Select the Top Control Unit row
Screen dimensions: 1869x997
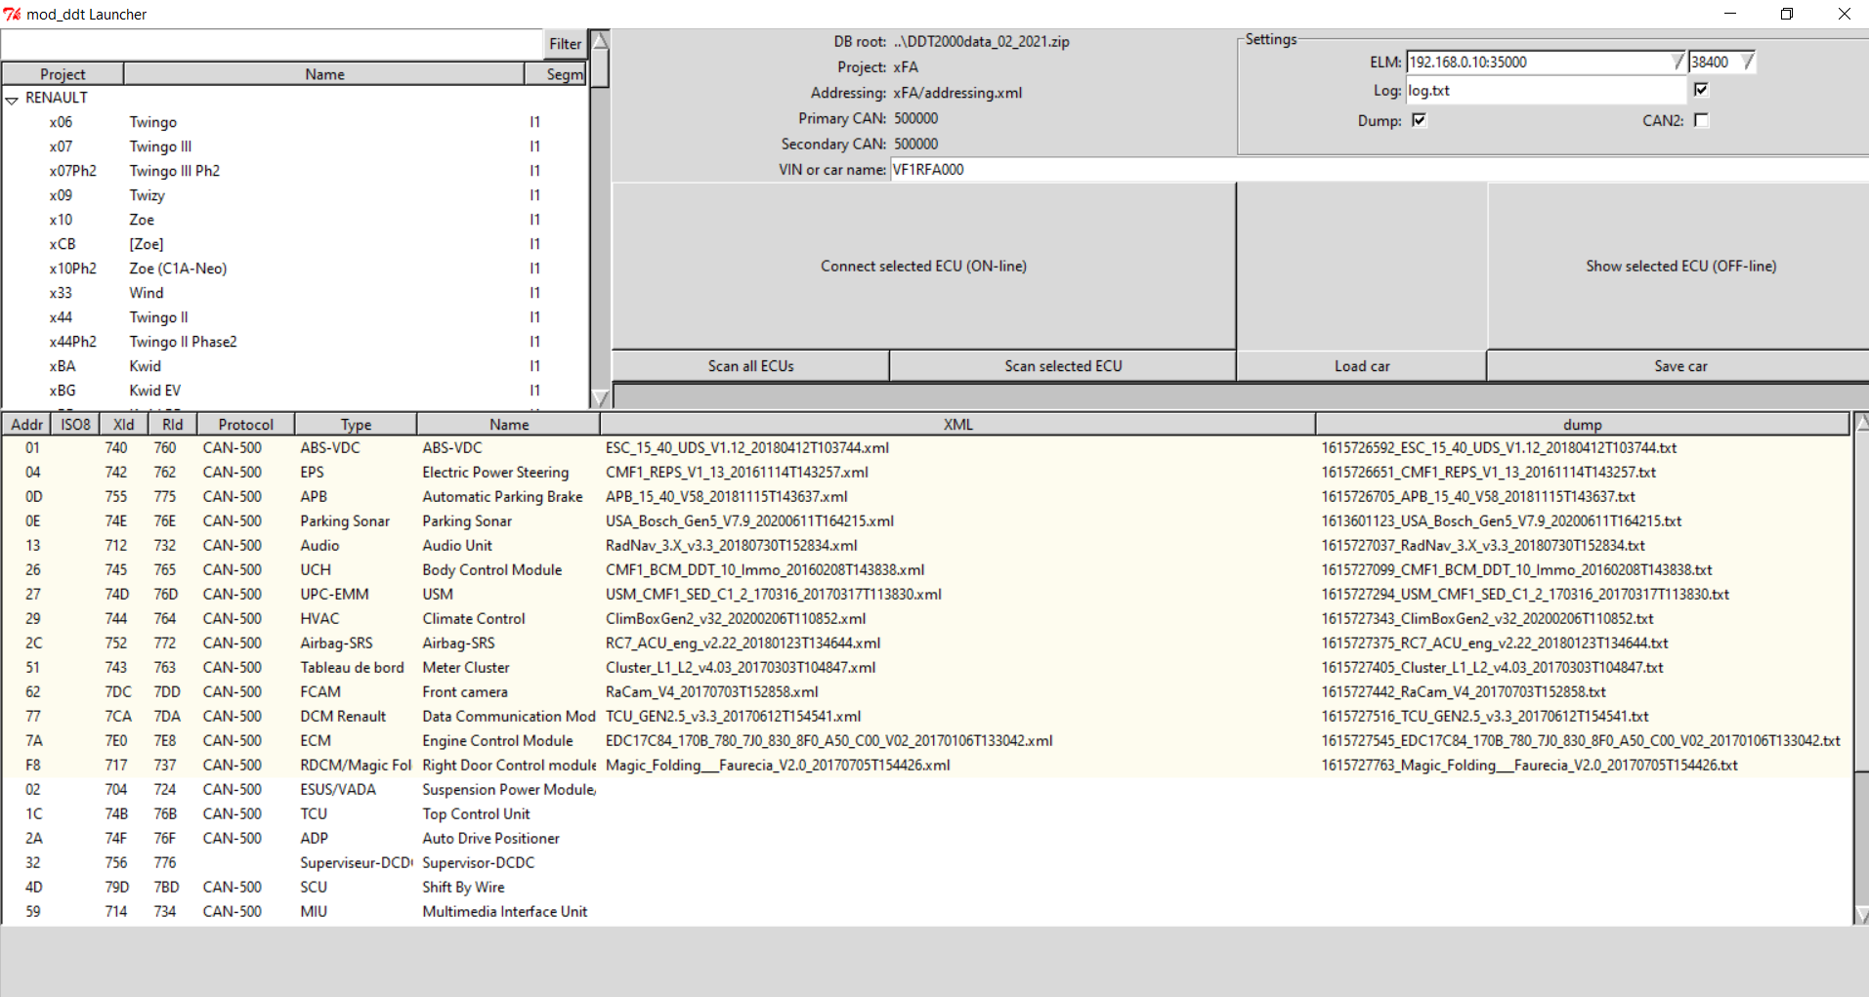pos(926,814)
